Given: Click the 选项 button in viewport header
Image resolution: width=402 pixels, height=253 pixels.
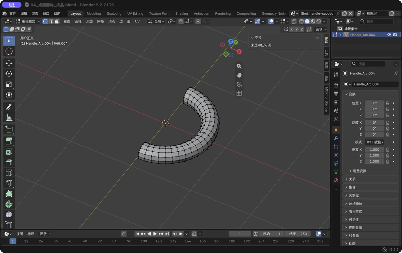Looking at the screenshot, I should [x=321, y=29].
